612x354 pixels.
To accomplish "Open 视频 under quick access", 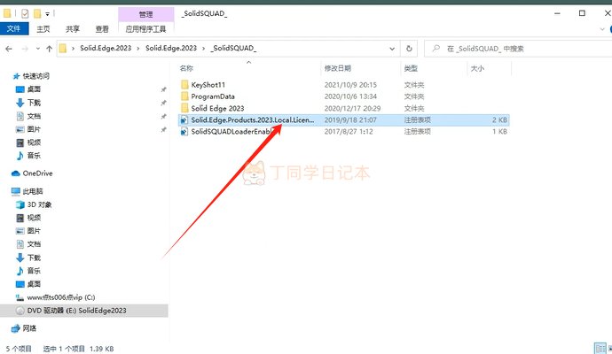I will (34, 142).
